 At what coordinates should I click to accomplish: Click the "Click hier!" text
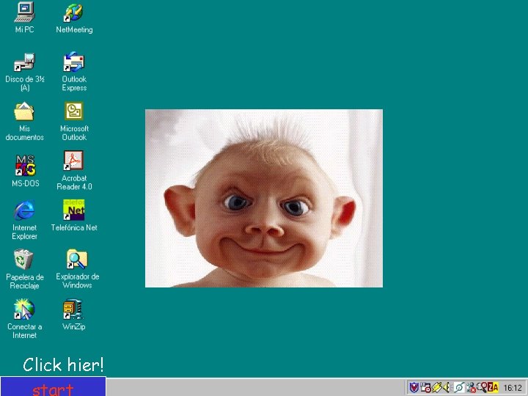coord(63,364)
